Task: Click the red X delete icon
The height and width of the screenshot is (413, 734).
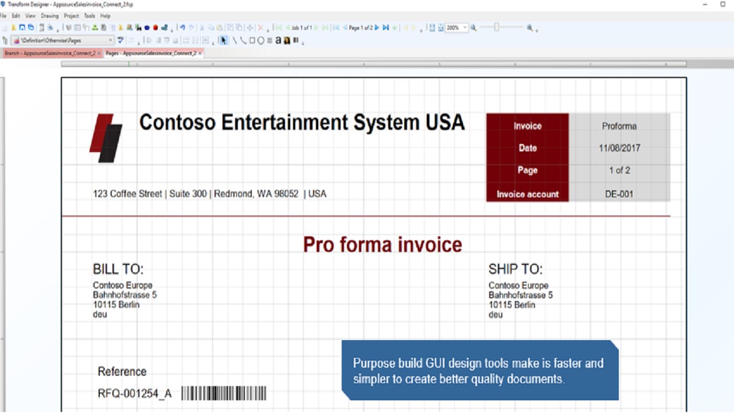Action: 260,28
